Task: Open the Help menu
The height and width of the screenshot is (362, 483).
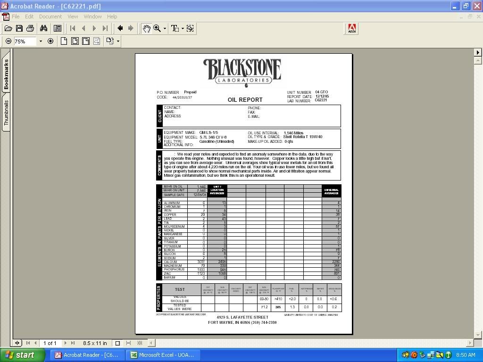Action: [x=112, y=16]
